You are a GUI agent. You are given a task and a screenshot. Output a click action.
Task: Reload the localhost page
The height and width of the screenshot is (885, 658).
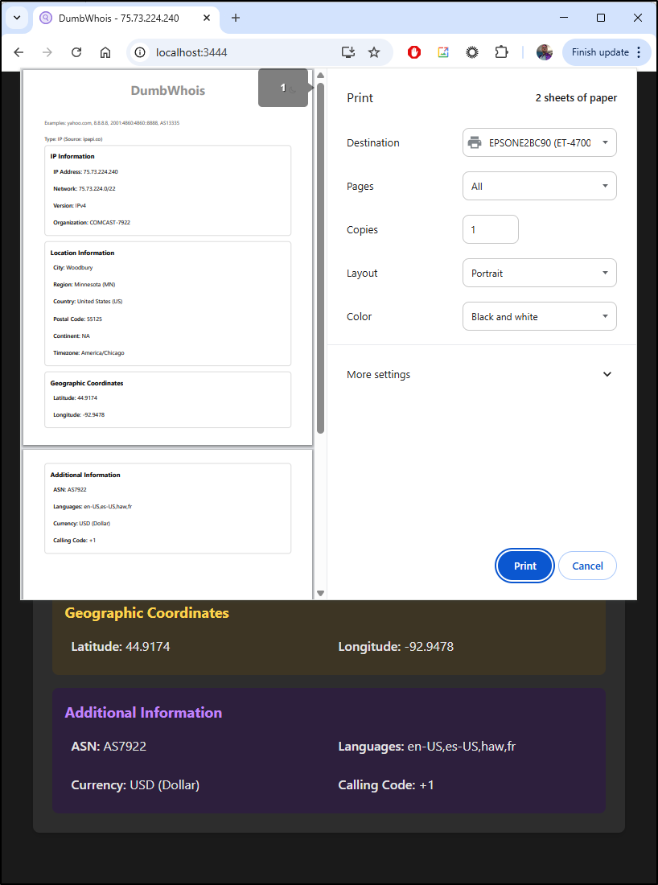[x=76, y=52]
